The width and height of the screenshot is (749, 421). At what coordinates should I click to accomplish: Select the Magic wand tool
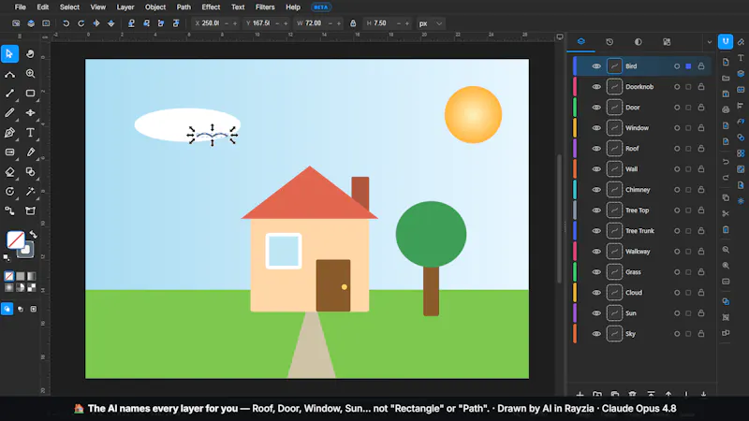click(30, 192)
